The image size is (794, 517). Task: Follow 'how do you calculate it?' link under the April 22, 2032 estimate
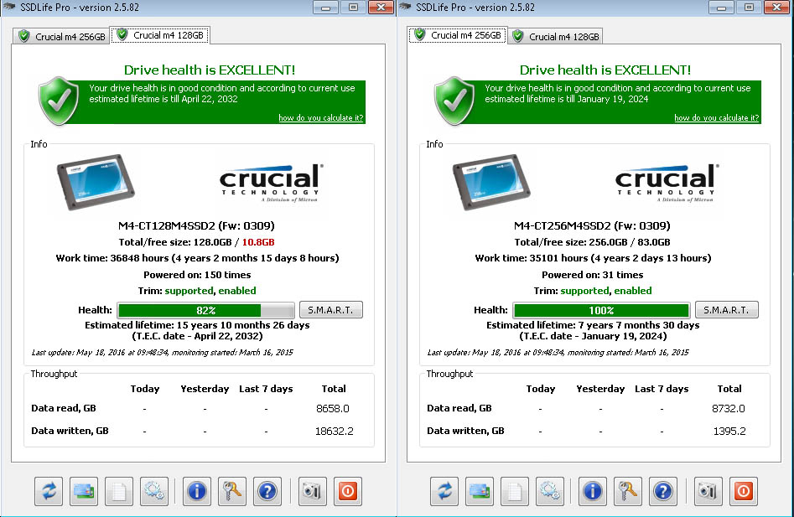coord(321,118)
